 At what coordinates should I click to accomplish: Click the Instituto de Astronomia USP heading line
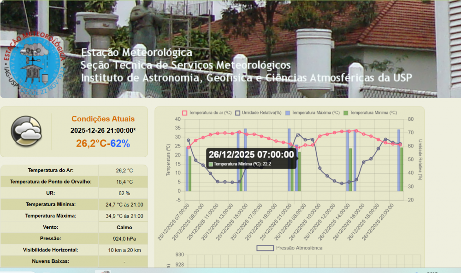coord(246,77)
